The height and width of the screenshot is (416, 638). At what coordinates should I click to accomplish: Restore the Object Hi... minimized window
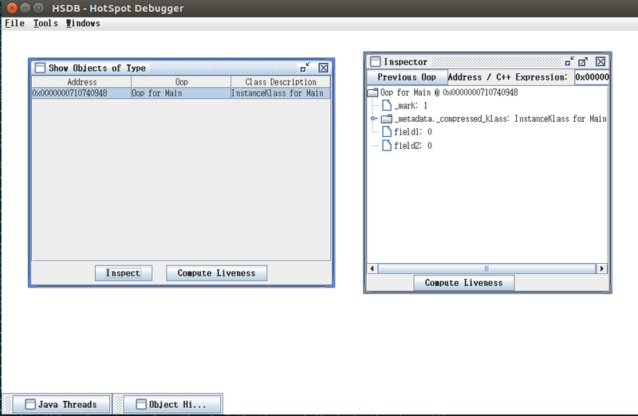(172, 404)
